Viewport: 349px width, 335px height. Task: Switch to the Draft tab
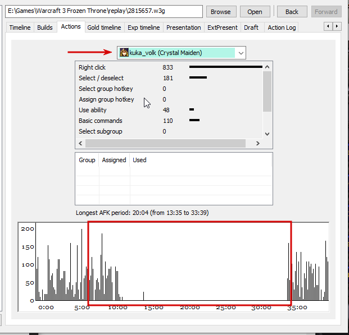[251, 27]
